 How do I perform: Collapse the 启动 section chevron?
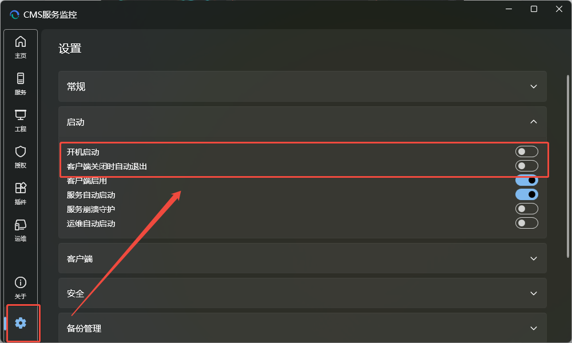pos(533,122)
